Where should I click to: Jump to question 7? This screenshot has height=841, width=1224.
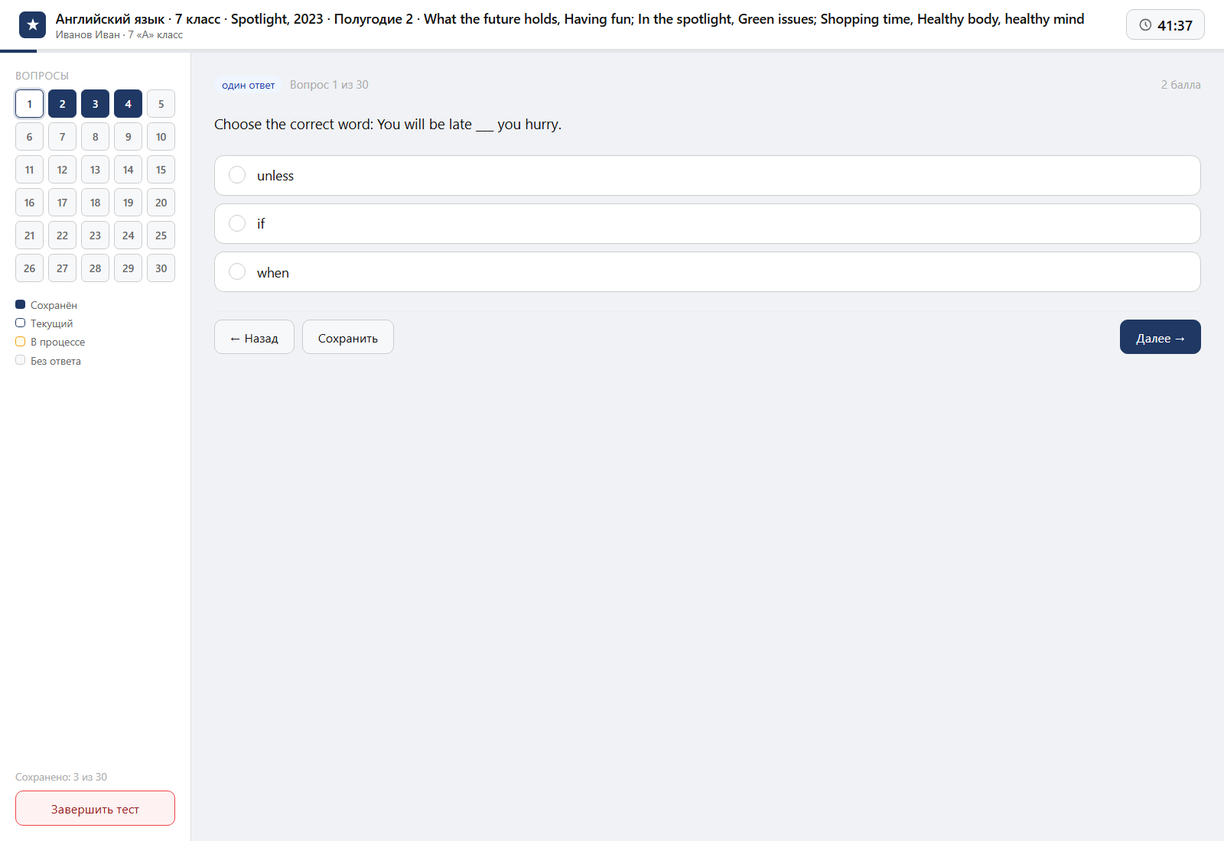(62, 137)
